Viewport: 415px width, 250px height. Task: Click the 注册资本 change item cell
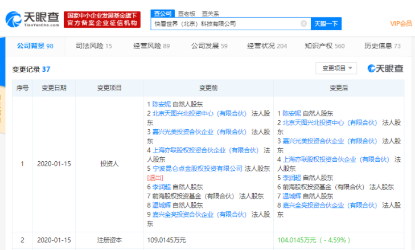[109, 240]
